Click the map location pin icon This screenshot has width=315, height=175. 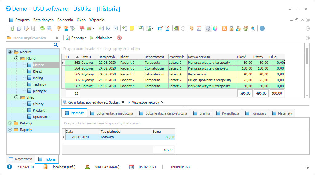click(192, 28)
